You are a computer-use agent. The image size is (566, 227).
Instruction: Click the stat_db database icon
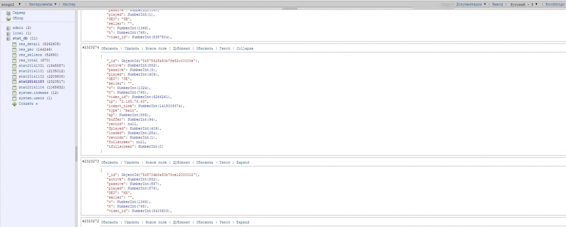tap(8, 38)
